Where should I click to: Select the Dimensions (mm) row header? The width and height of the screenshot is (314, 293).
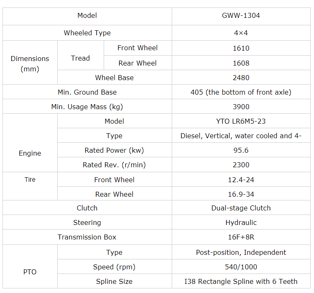tap(30, 63)
